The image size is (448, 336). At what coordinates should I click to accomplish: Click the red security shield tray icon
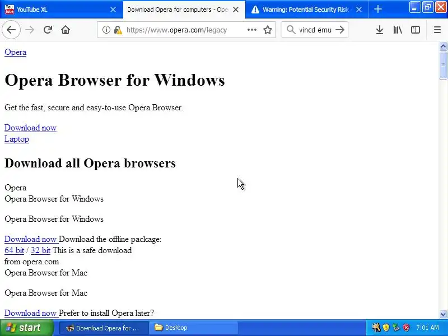tap(406, 328)
